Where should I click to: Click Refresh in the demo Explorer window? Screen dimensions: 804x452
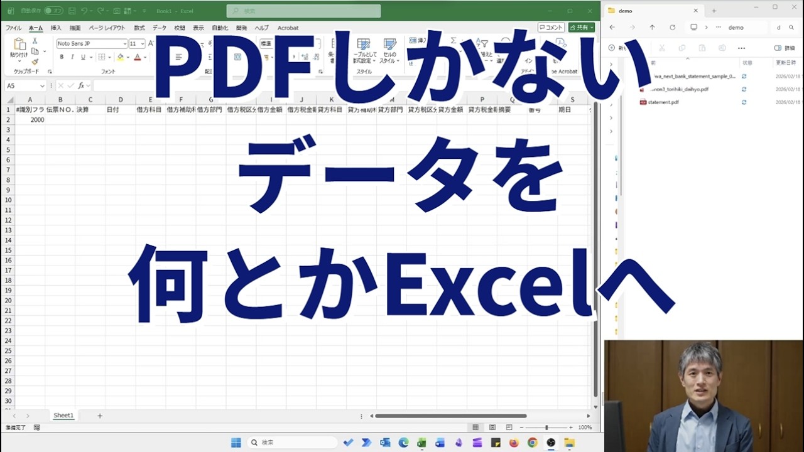673,28
